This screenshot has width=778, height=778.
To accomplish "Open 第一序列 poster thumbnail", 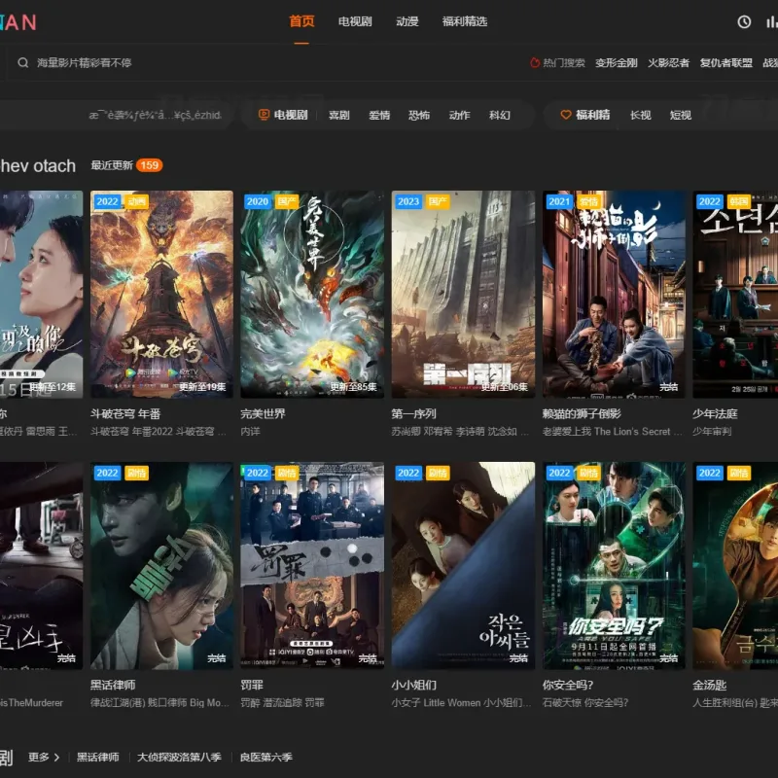I will (x=463, y=295).
